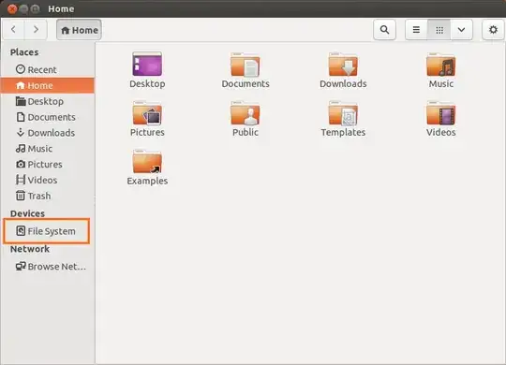
Task: Open Pictures in the sidebar
Action: point(39,164)
